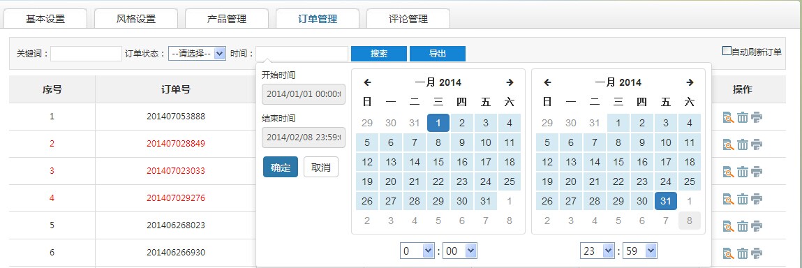Switch to the 风格设置 tab

[x=136, y=19]
